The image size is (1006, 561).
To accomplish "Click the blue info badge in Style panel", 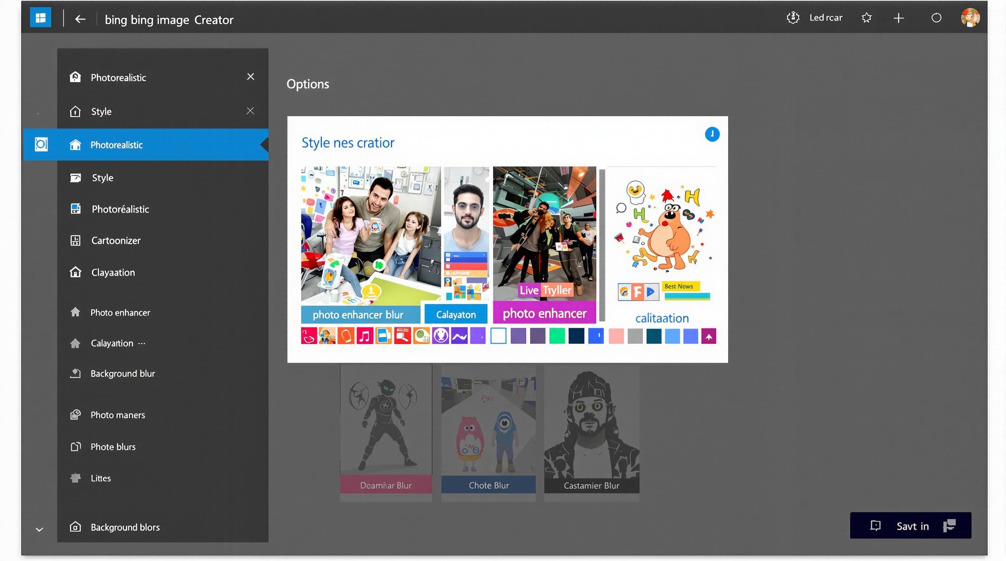I will [712, 134].
